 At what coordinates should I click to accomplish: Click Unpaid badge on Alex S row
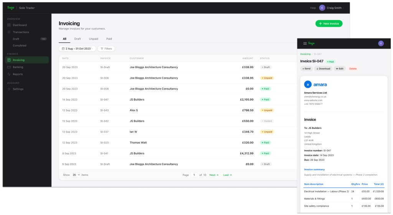(x=267, y=110)
